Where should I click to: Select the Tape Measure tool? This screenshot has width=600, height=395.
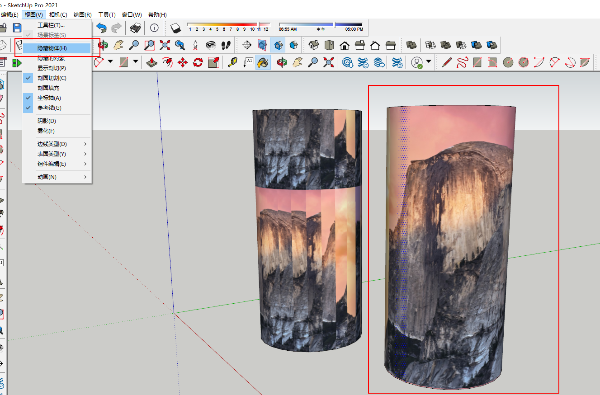(x=233, y=62)
